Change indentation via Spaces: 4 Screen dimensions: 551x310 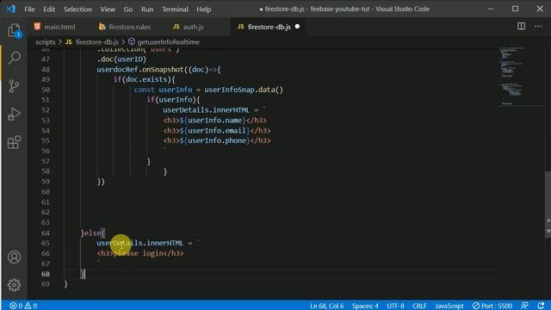[x=365, y=306]
